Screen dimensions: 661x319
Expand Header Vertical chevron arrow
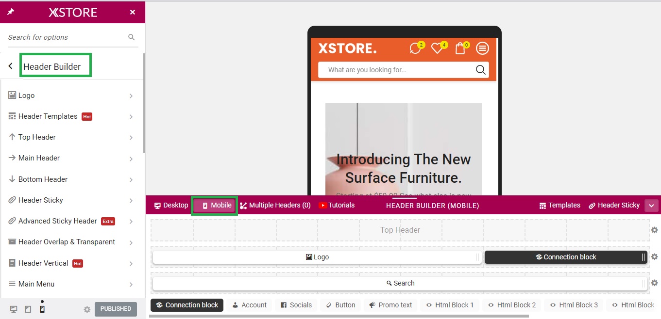(x=131, y=264)
